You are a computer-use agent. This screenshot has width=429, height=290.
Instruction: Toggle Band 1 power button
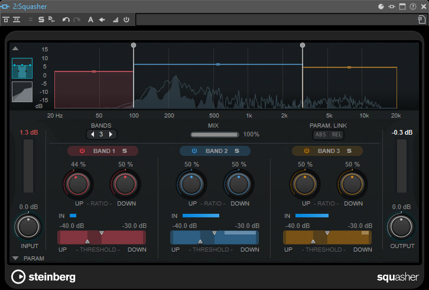(82, 151)
